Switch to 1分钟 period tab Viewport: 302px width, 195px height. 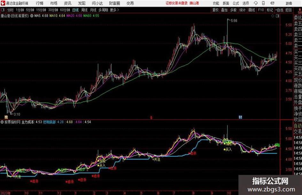click(x=19, y=10)
